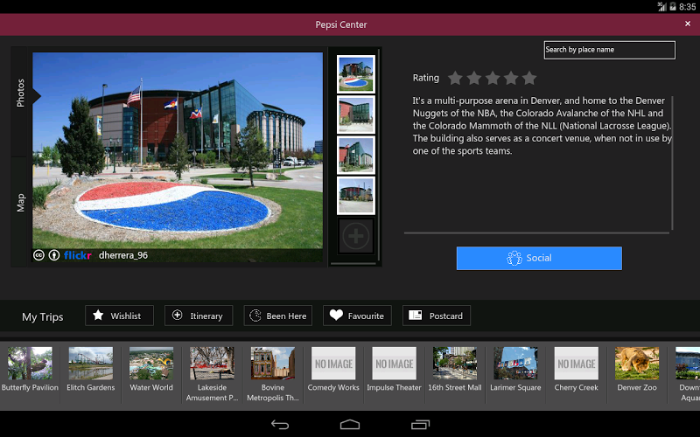Close the Pepsi Center detail panel
The image size is (700, 437).
coord(688,24)
